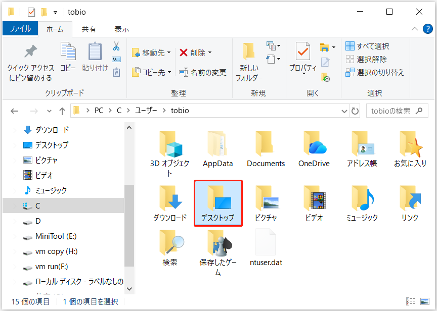
Task: Open Properties via the プロパティ icon
Action: point(303,52)
